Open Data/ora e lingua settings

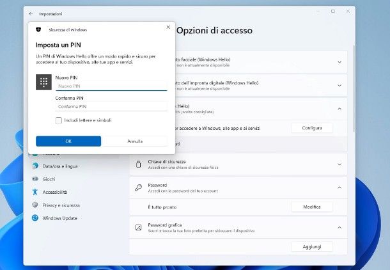(60, 166)
